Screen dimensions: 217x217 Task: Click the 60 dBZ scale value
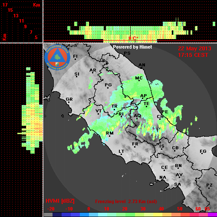(198, 209)
